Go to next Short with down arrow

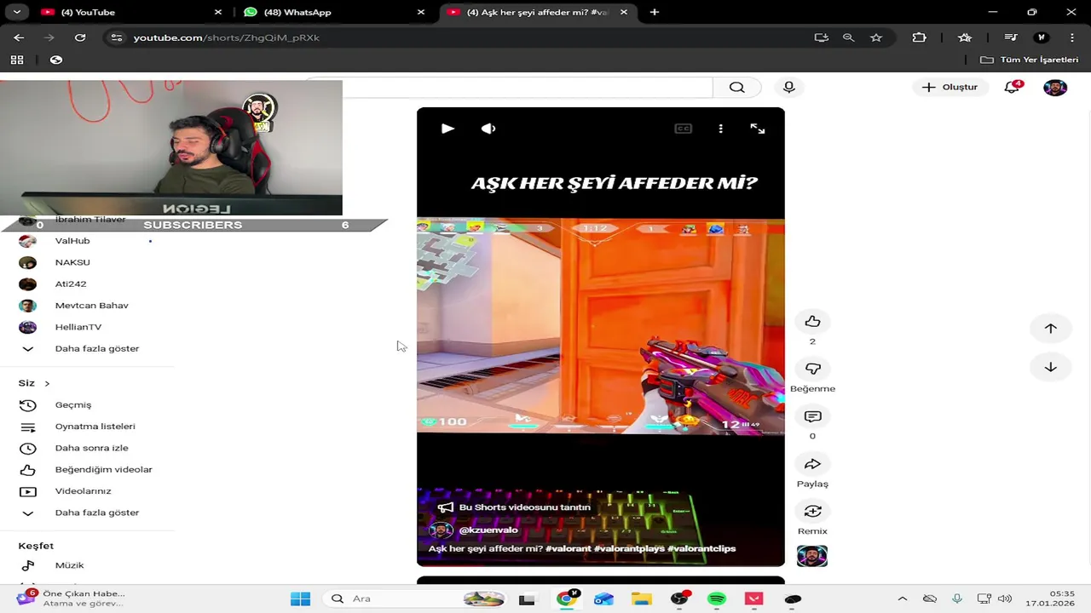click(1050, 367)
